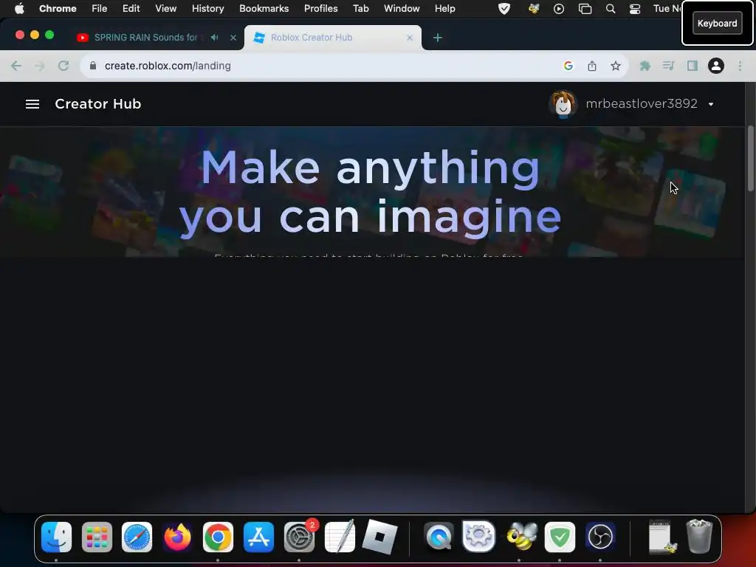Screen dimensions: 756x567
Task: Click the lock icon in address bar
Action: click(x=93, y=66)
